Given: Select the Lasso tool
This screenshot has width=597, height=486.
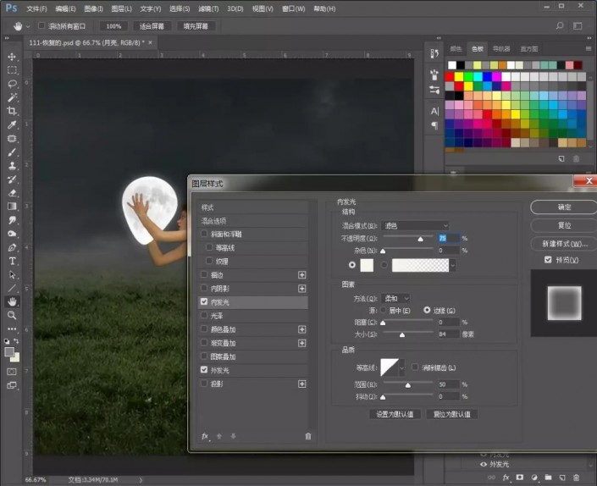Looking at the screenshot, I should (x=12, y=84).
